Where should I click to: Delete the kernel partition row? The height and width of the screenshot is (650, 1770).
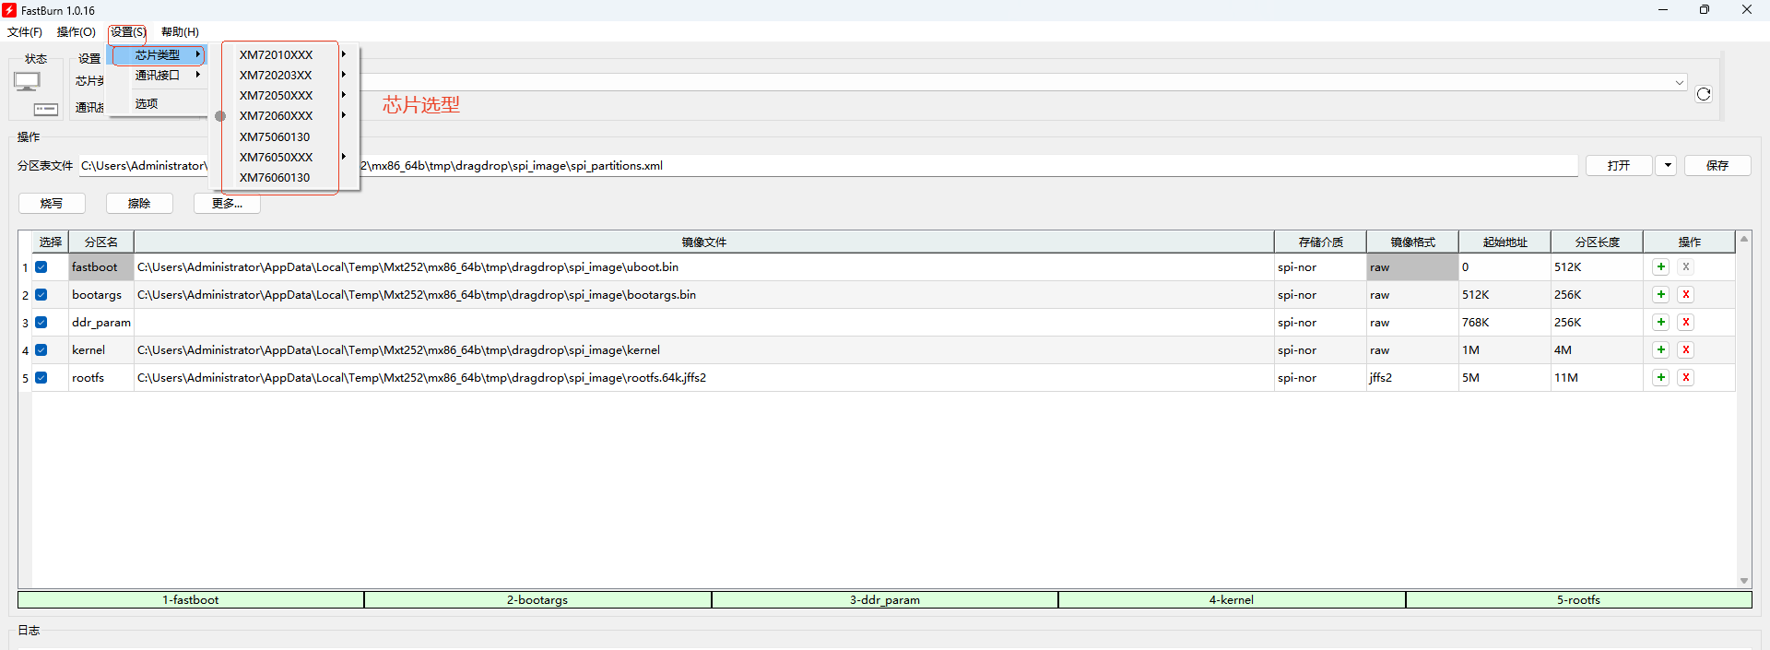[x=1686, y=350]
